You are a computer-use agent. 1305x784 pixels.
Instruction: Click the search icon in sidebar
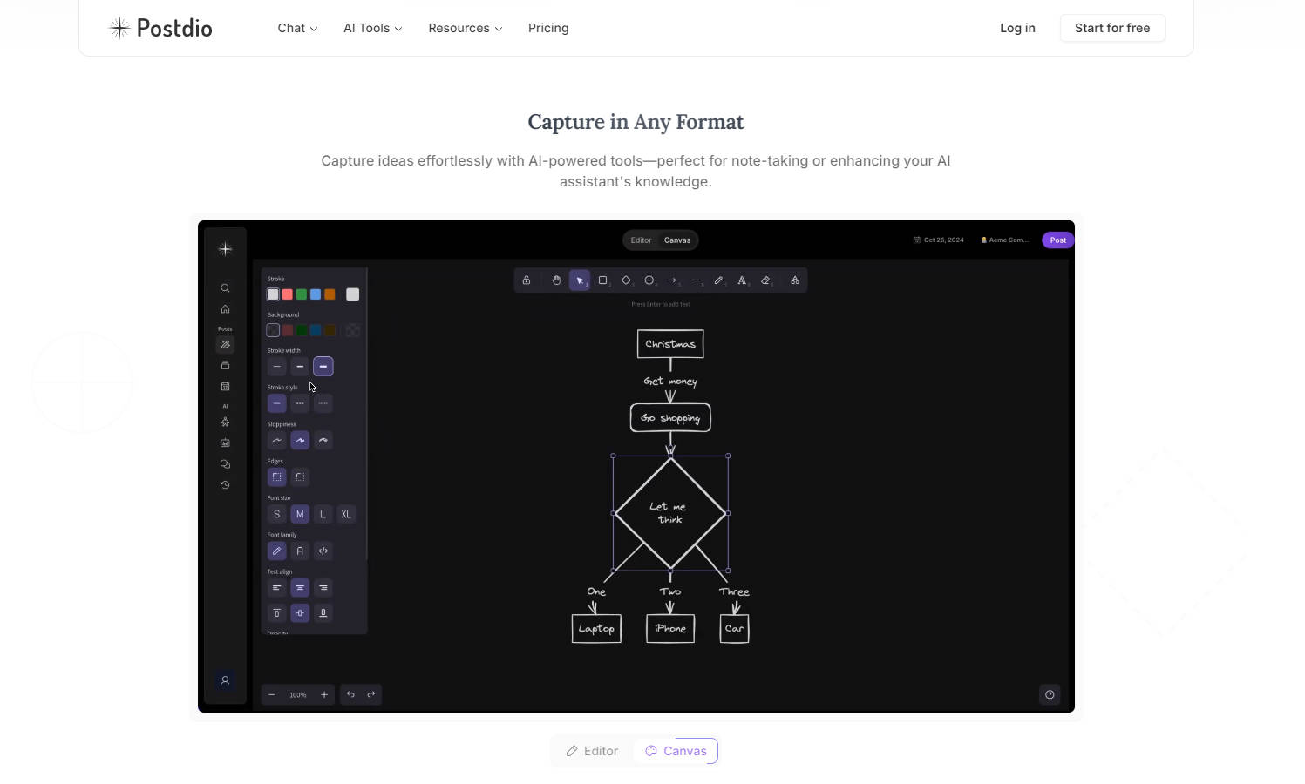click(x=225, y=288)
